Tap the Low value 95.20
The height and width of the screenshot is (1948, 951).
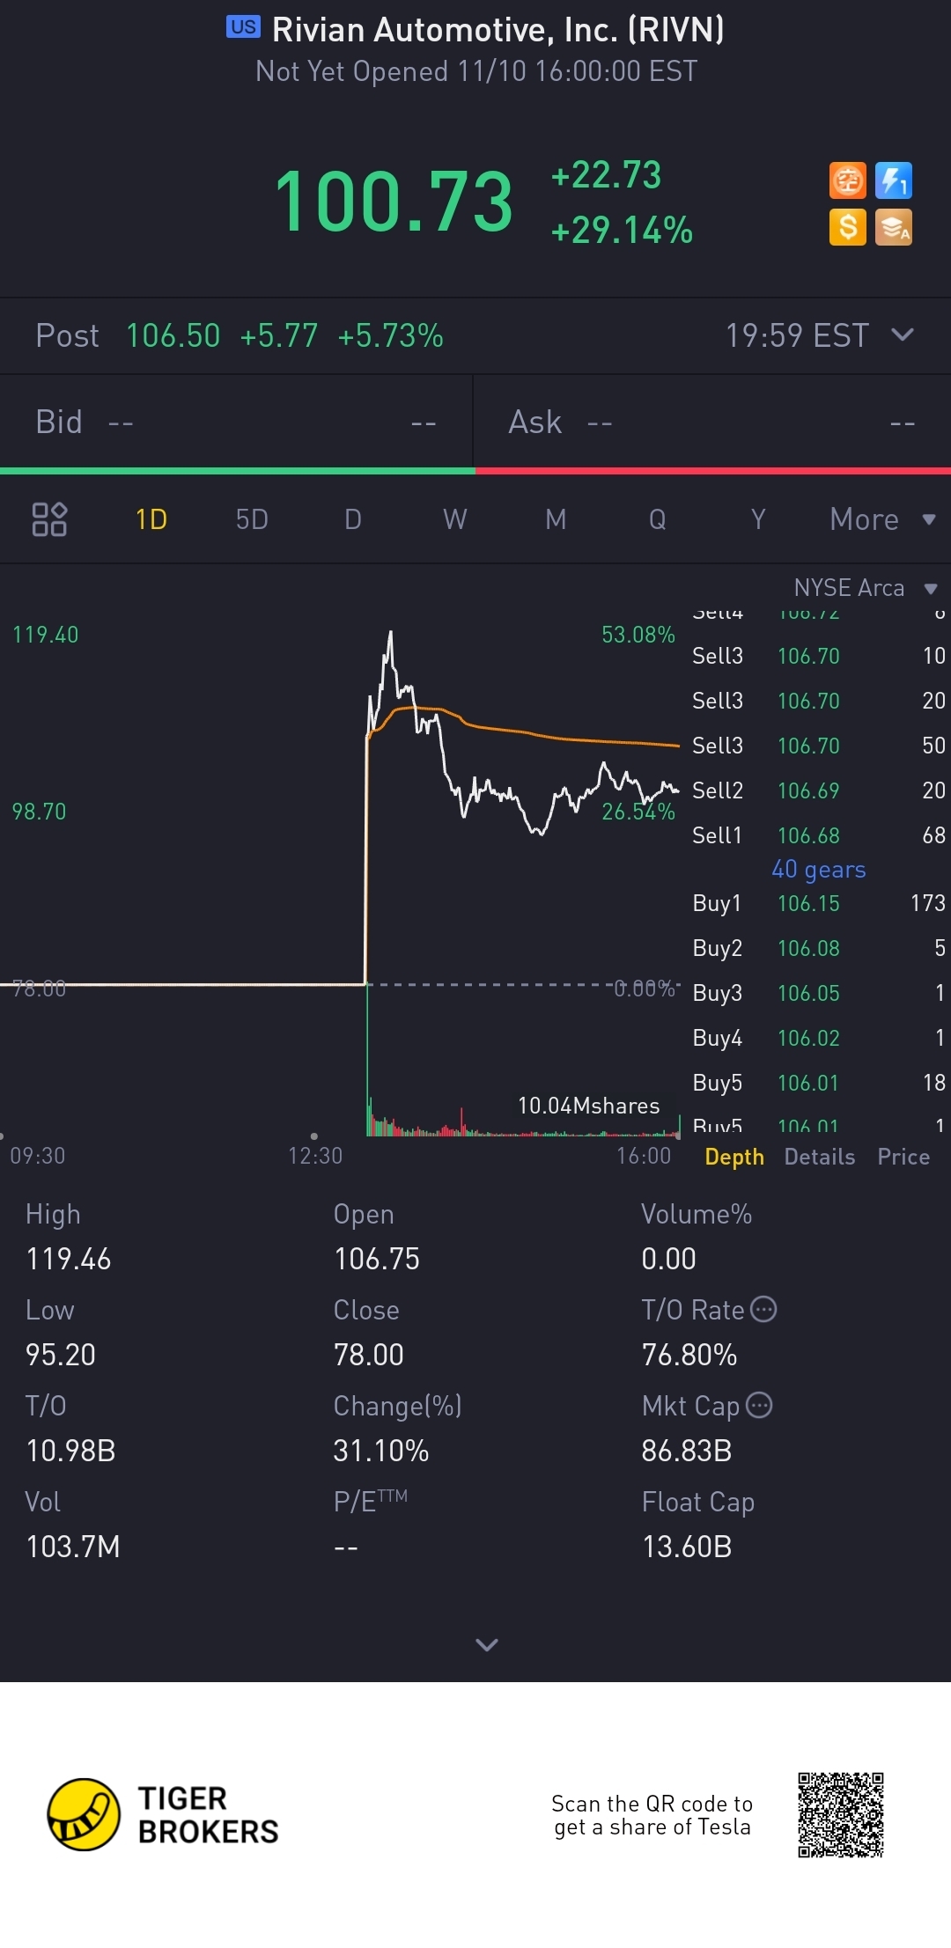click(61, 1355)
